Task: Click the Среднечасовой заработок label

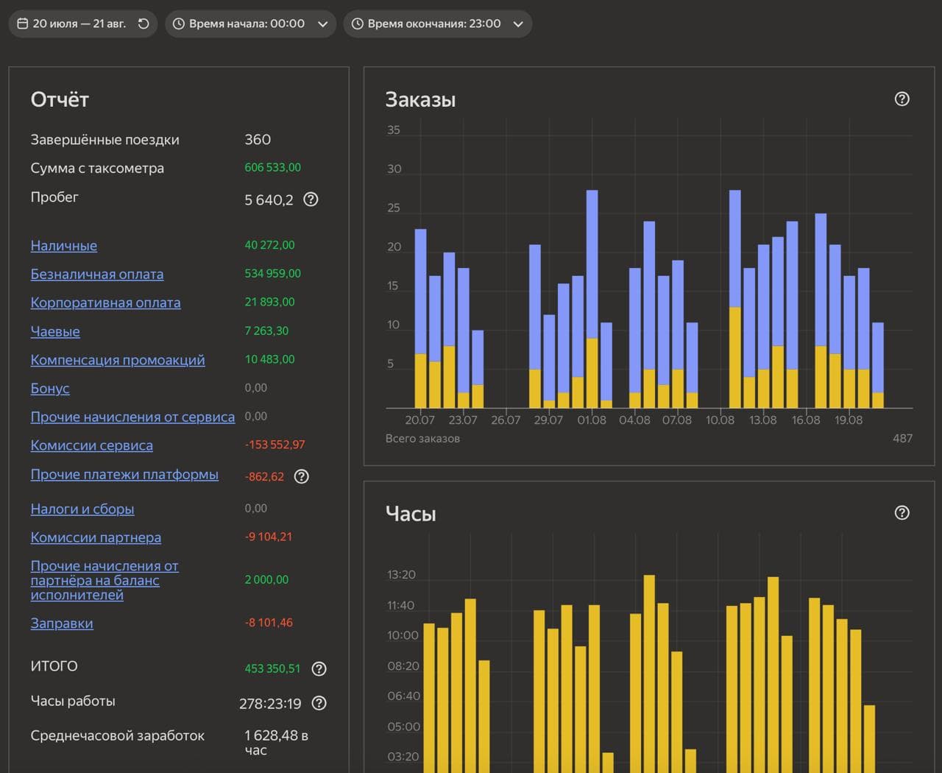Action: pyautogui.click(x=118, y=736)
